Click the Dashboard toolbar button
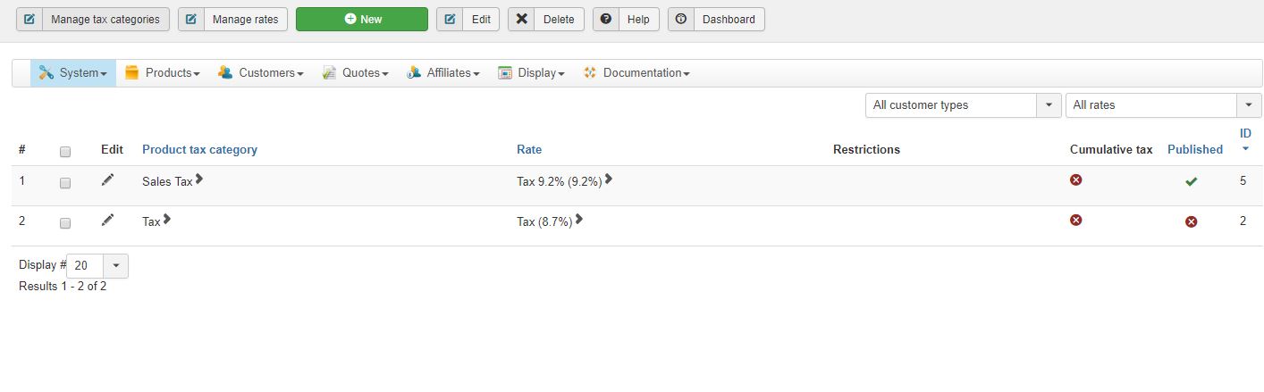 pos(716,20)
